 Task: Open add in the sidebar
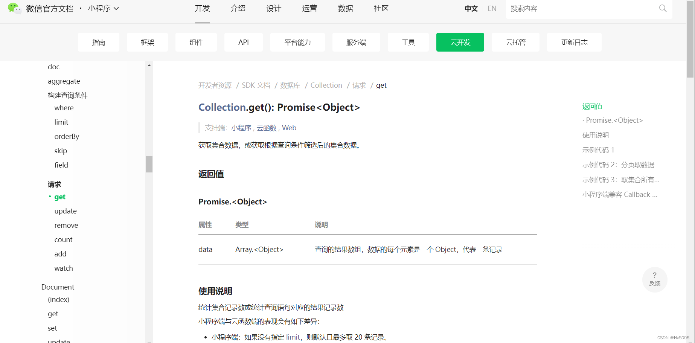pyautogui.click(x=60, y=254)
